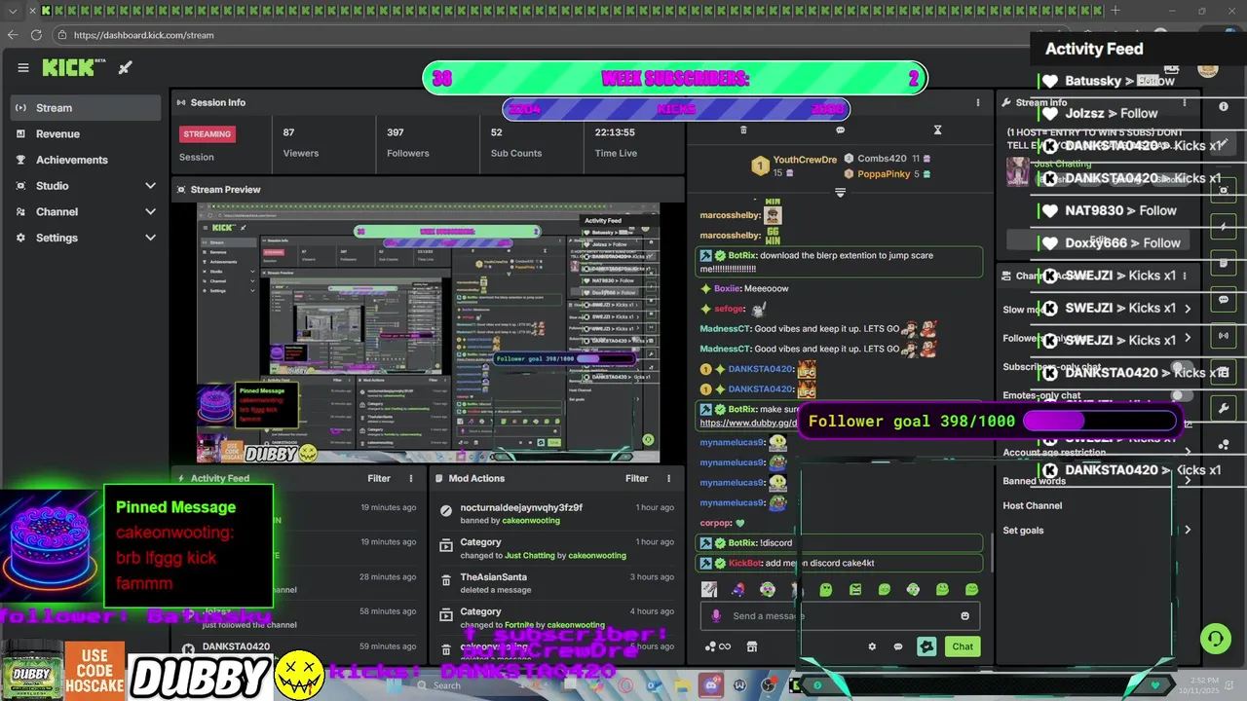Click the teal badge icon beside Chat button

tap(926, 646)
